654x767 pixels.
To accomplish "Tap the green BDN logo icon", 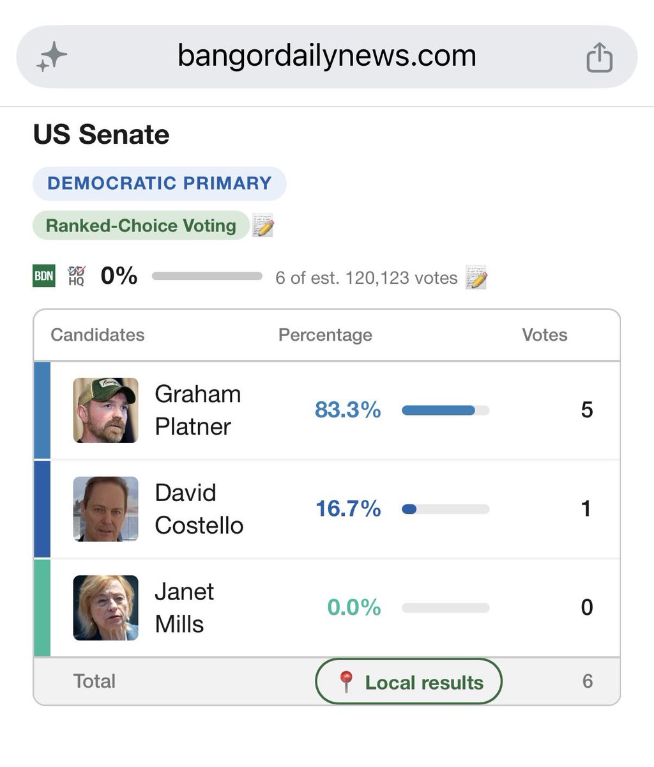I will click(x=44, y=276).
